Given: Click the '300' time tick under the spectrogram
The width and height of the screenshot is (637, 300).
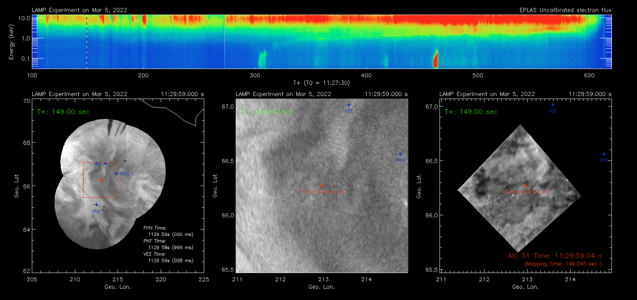Looking at the screenshot, I should tap(255, 75).
